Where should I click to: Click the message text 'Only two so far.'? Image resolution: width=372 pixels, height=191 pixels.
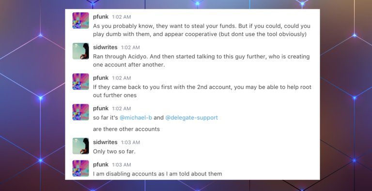(114, 151)
